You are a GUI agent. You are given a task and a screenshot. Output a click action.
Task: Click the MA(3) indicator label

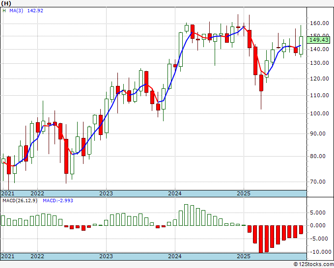click(16, 11)
